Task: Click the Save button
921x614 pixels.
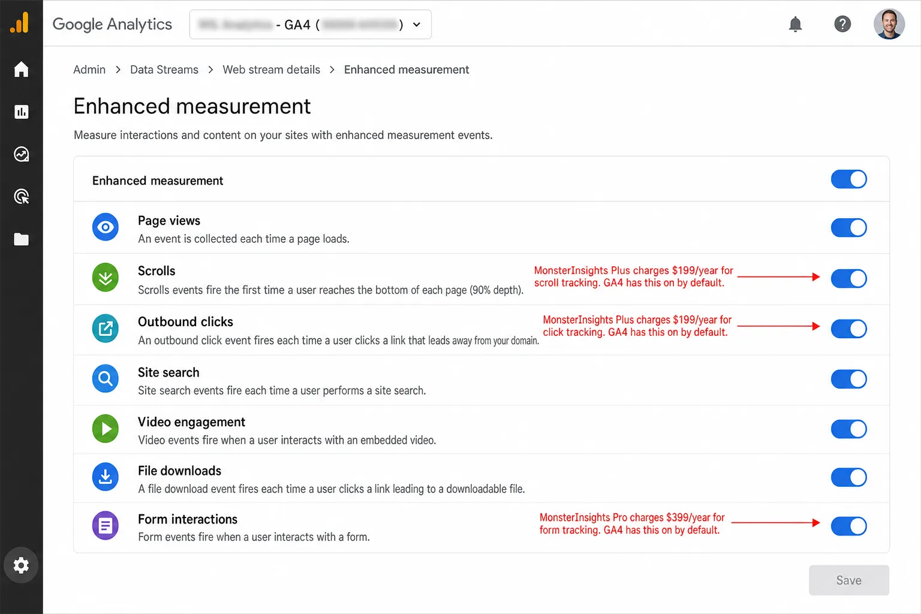Action: 848,580
